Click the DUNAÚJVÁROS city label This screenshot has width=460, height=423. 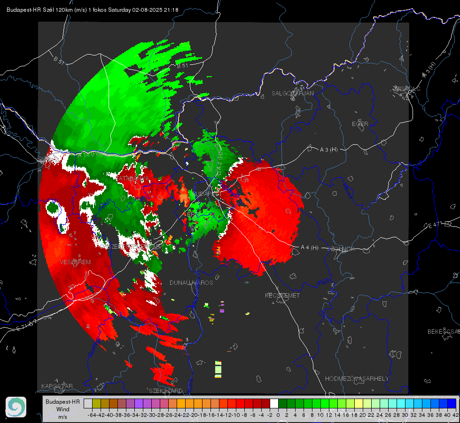click(191, 282)
